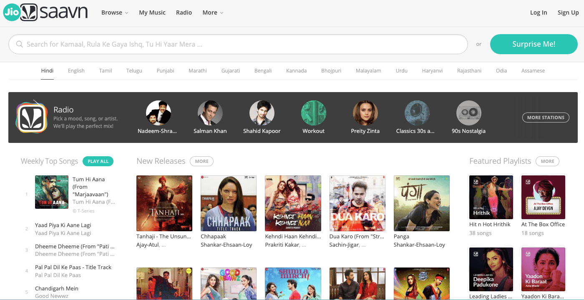Play the Shahid Kapoor radio station
584x300 pixels.
[262, 113]
